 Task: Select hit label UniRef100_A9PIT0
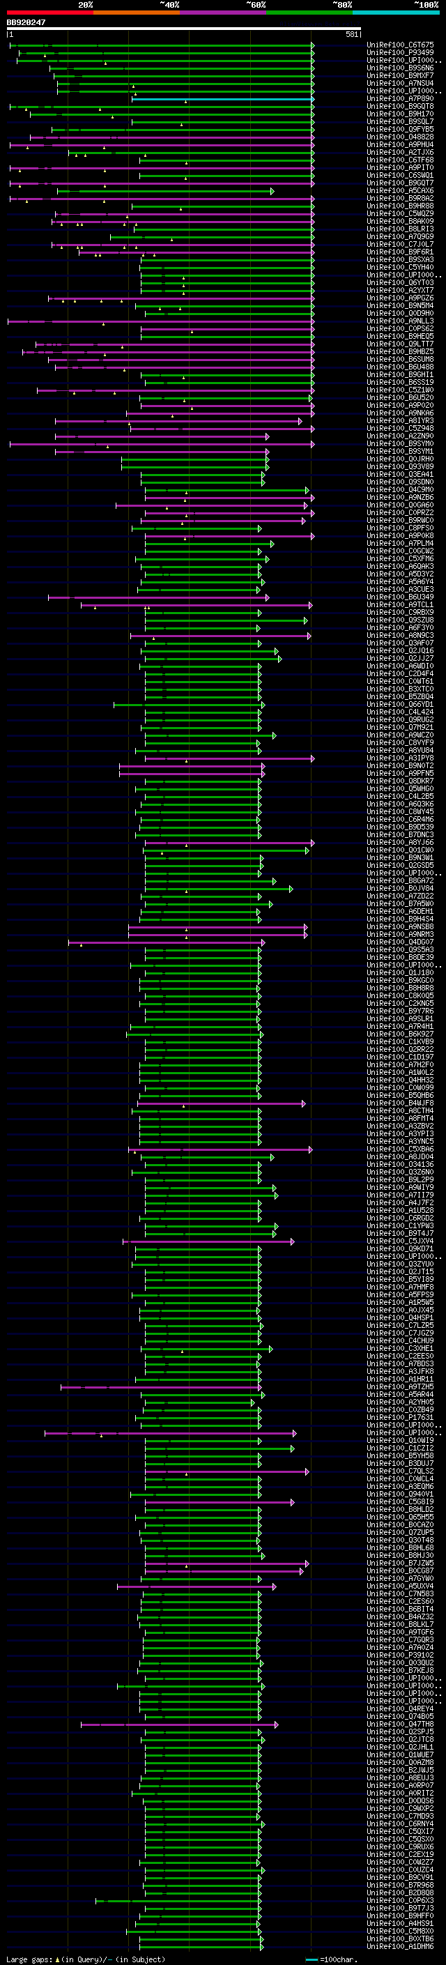coord(400,168)
